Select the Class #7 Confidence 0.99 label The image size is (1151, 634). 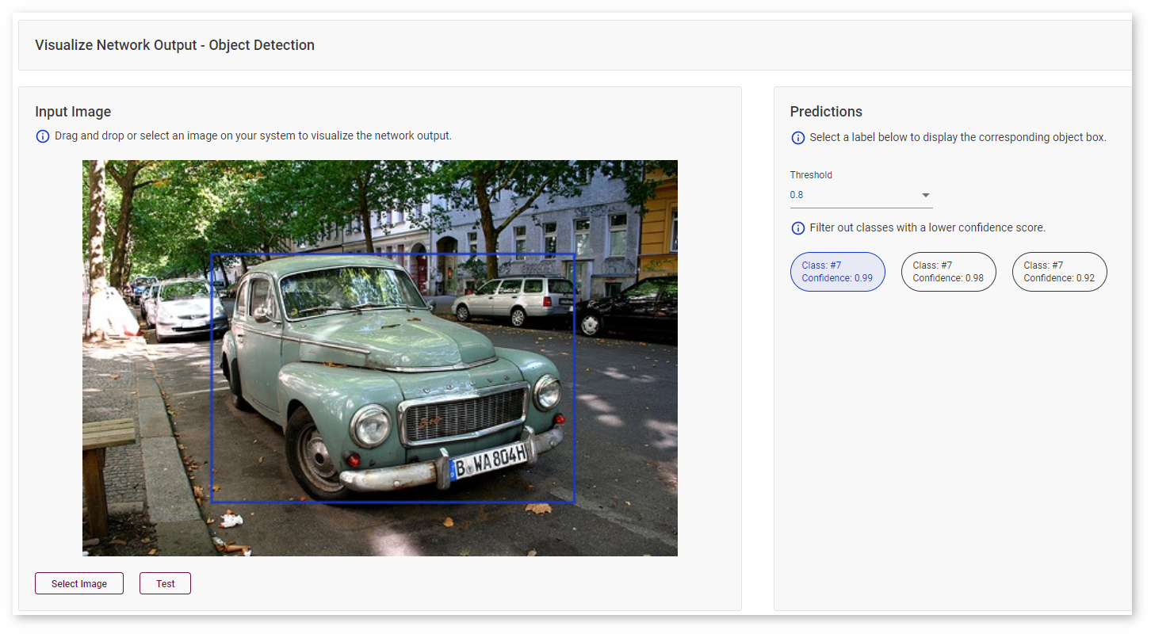coord(837,272)
